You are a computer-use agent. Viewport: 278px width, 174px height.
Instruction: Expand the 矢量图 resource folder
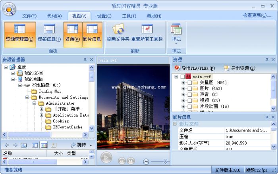pos(183,83)
